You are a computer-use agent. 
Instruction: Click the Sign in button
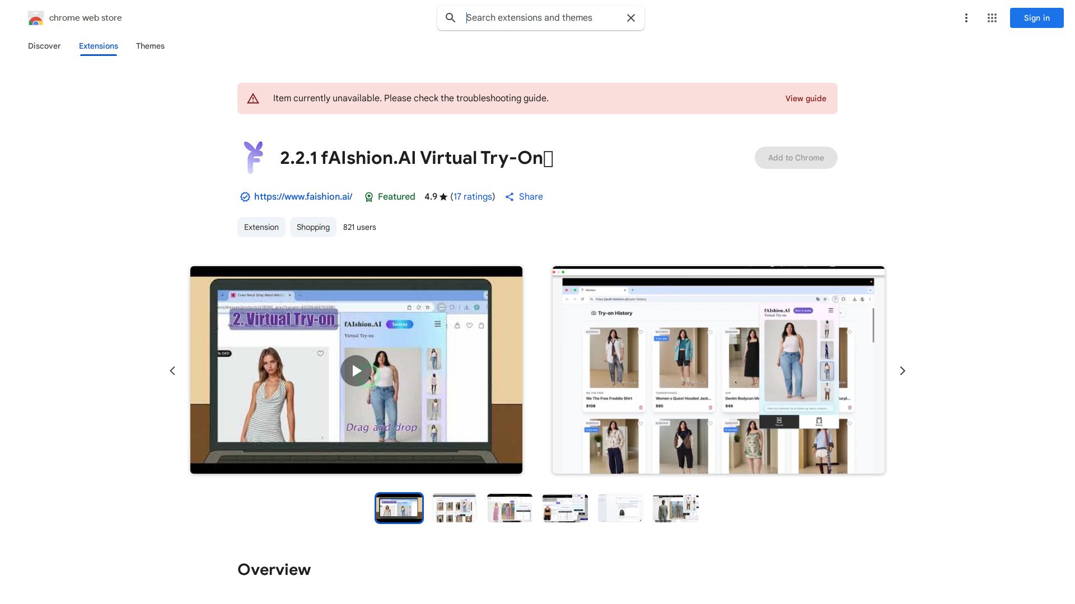(x=1036, y=18)
